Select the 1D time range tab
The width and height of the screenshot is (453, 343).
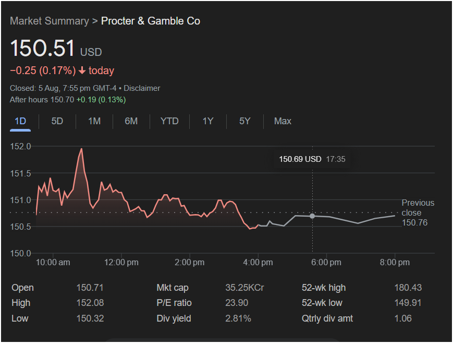tap(20, 121)
